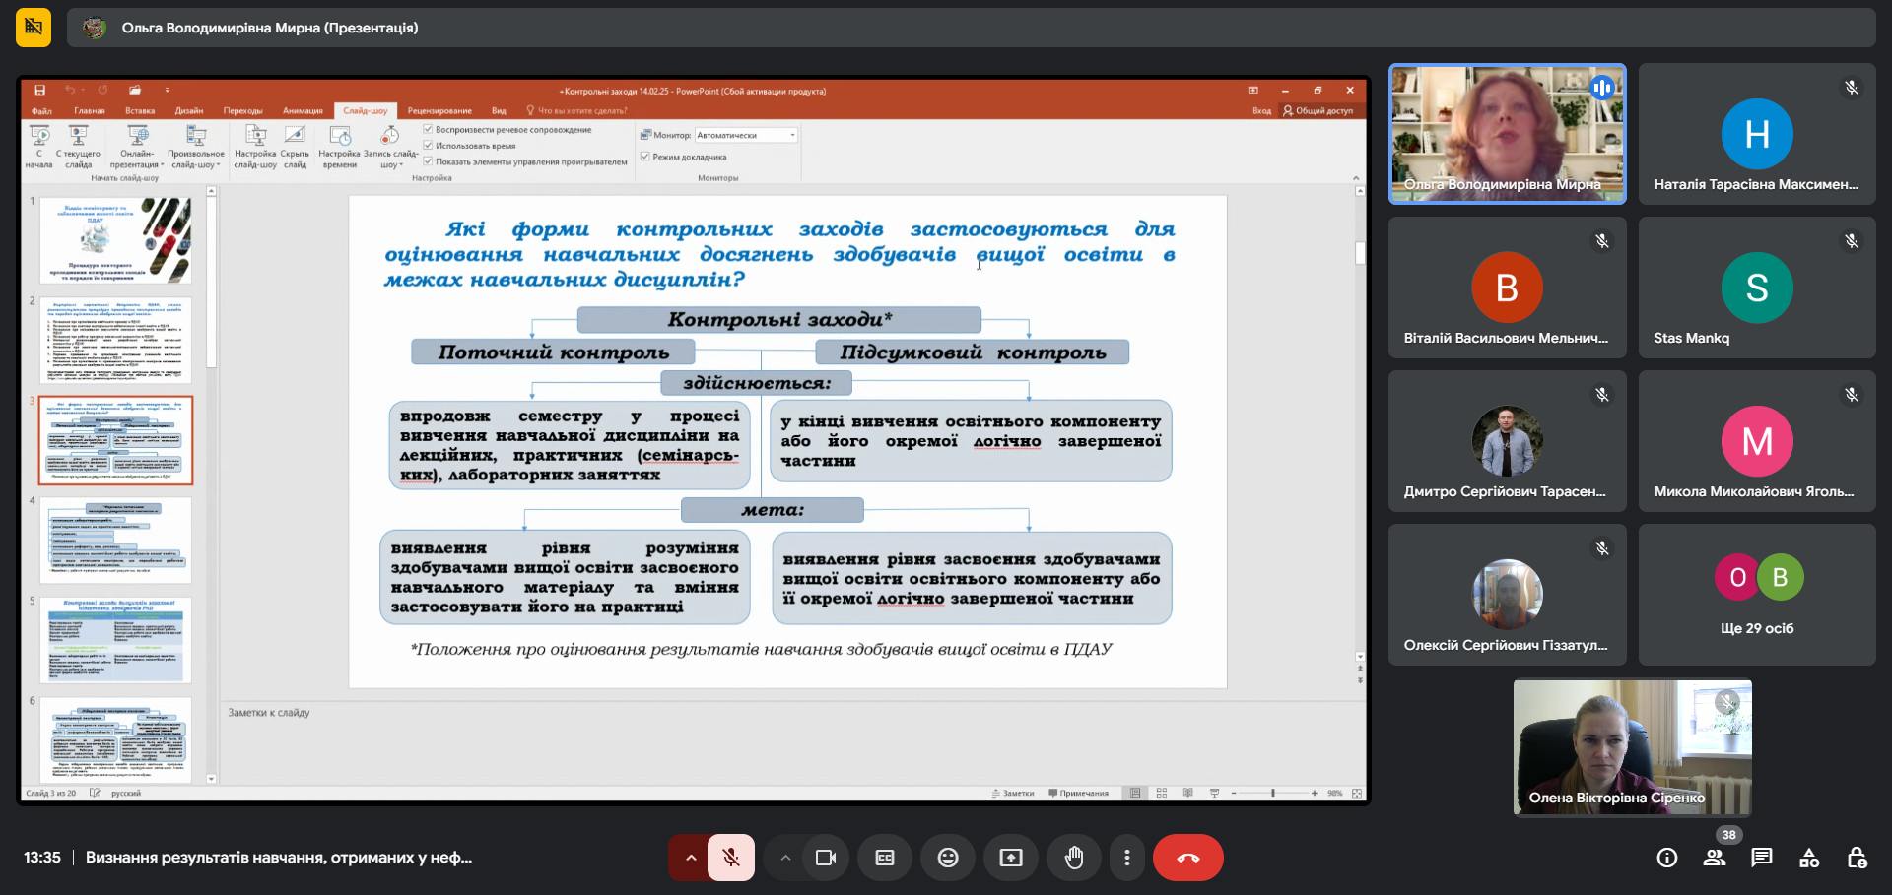Open 'Запись слайд-шоу' dropdown

(390, 147)
